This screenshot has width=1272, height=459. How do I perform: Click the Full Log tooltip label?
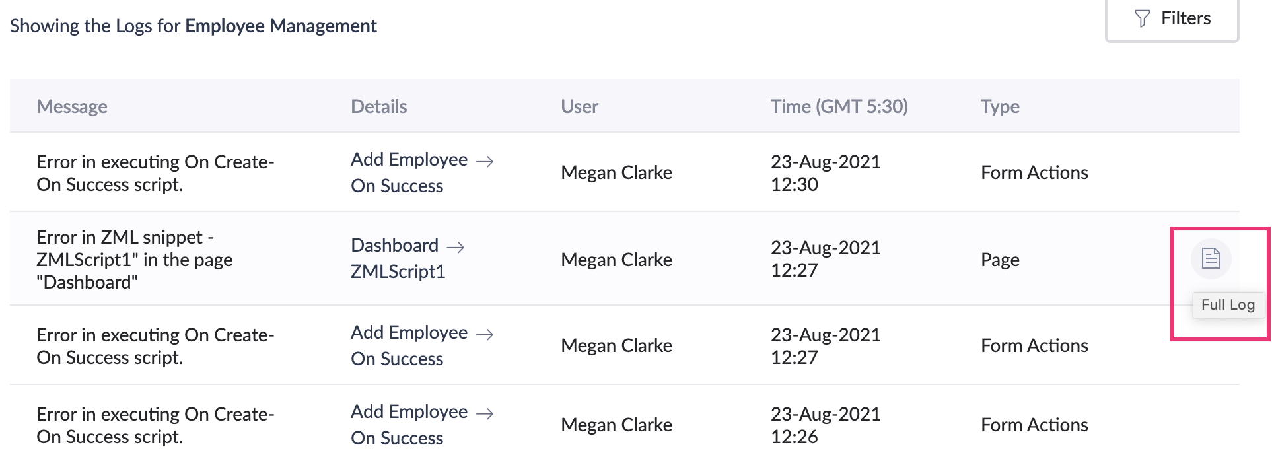tap(1228, 304)
